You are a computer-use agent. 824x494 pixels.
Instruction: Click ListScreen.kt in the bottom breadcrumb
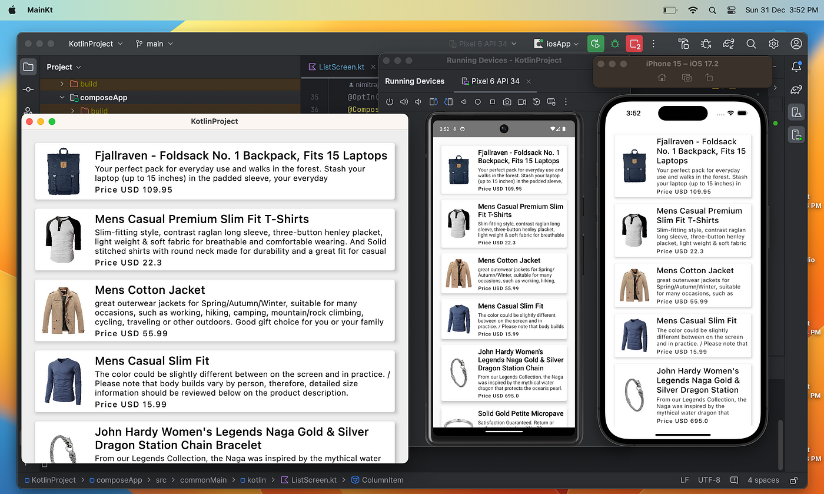click(x=310, y=480)
